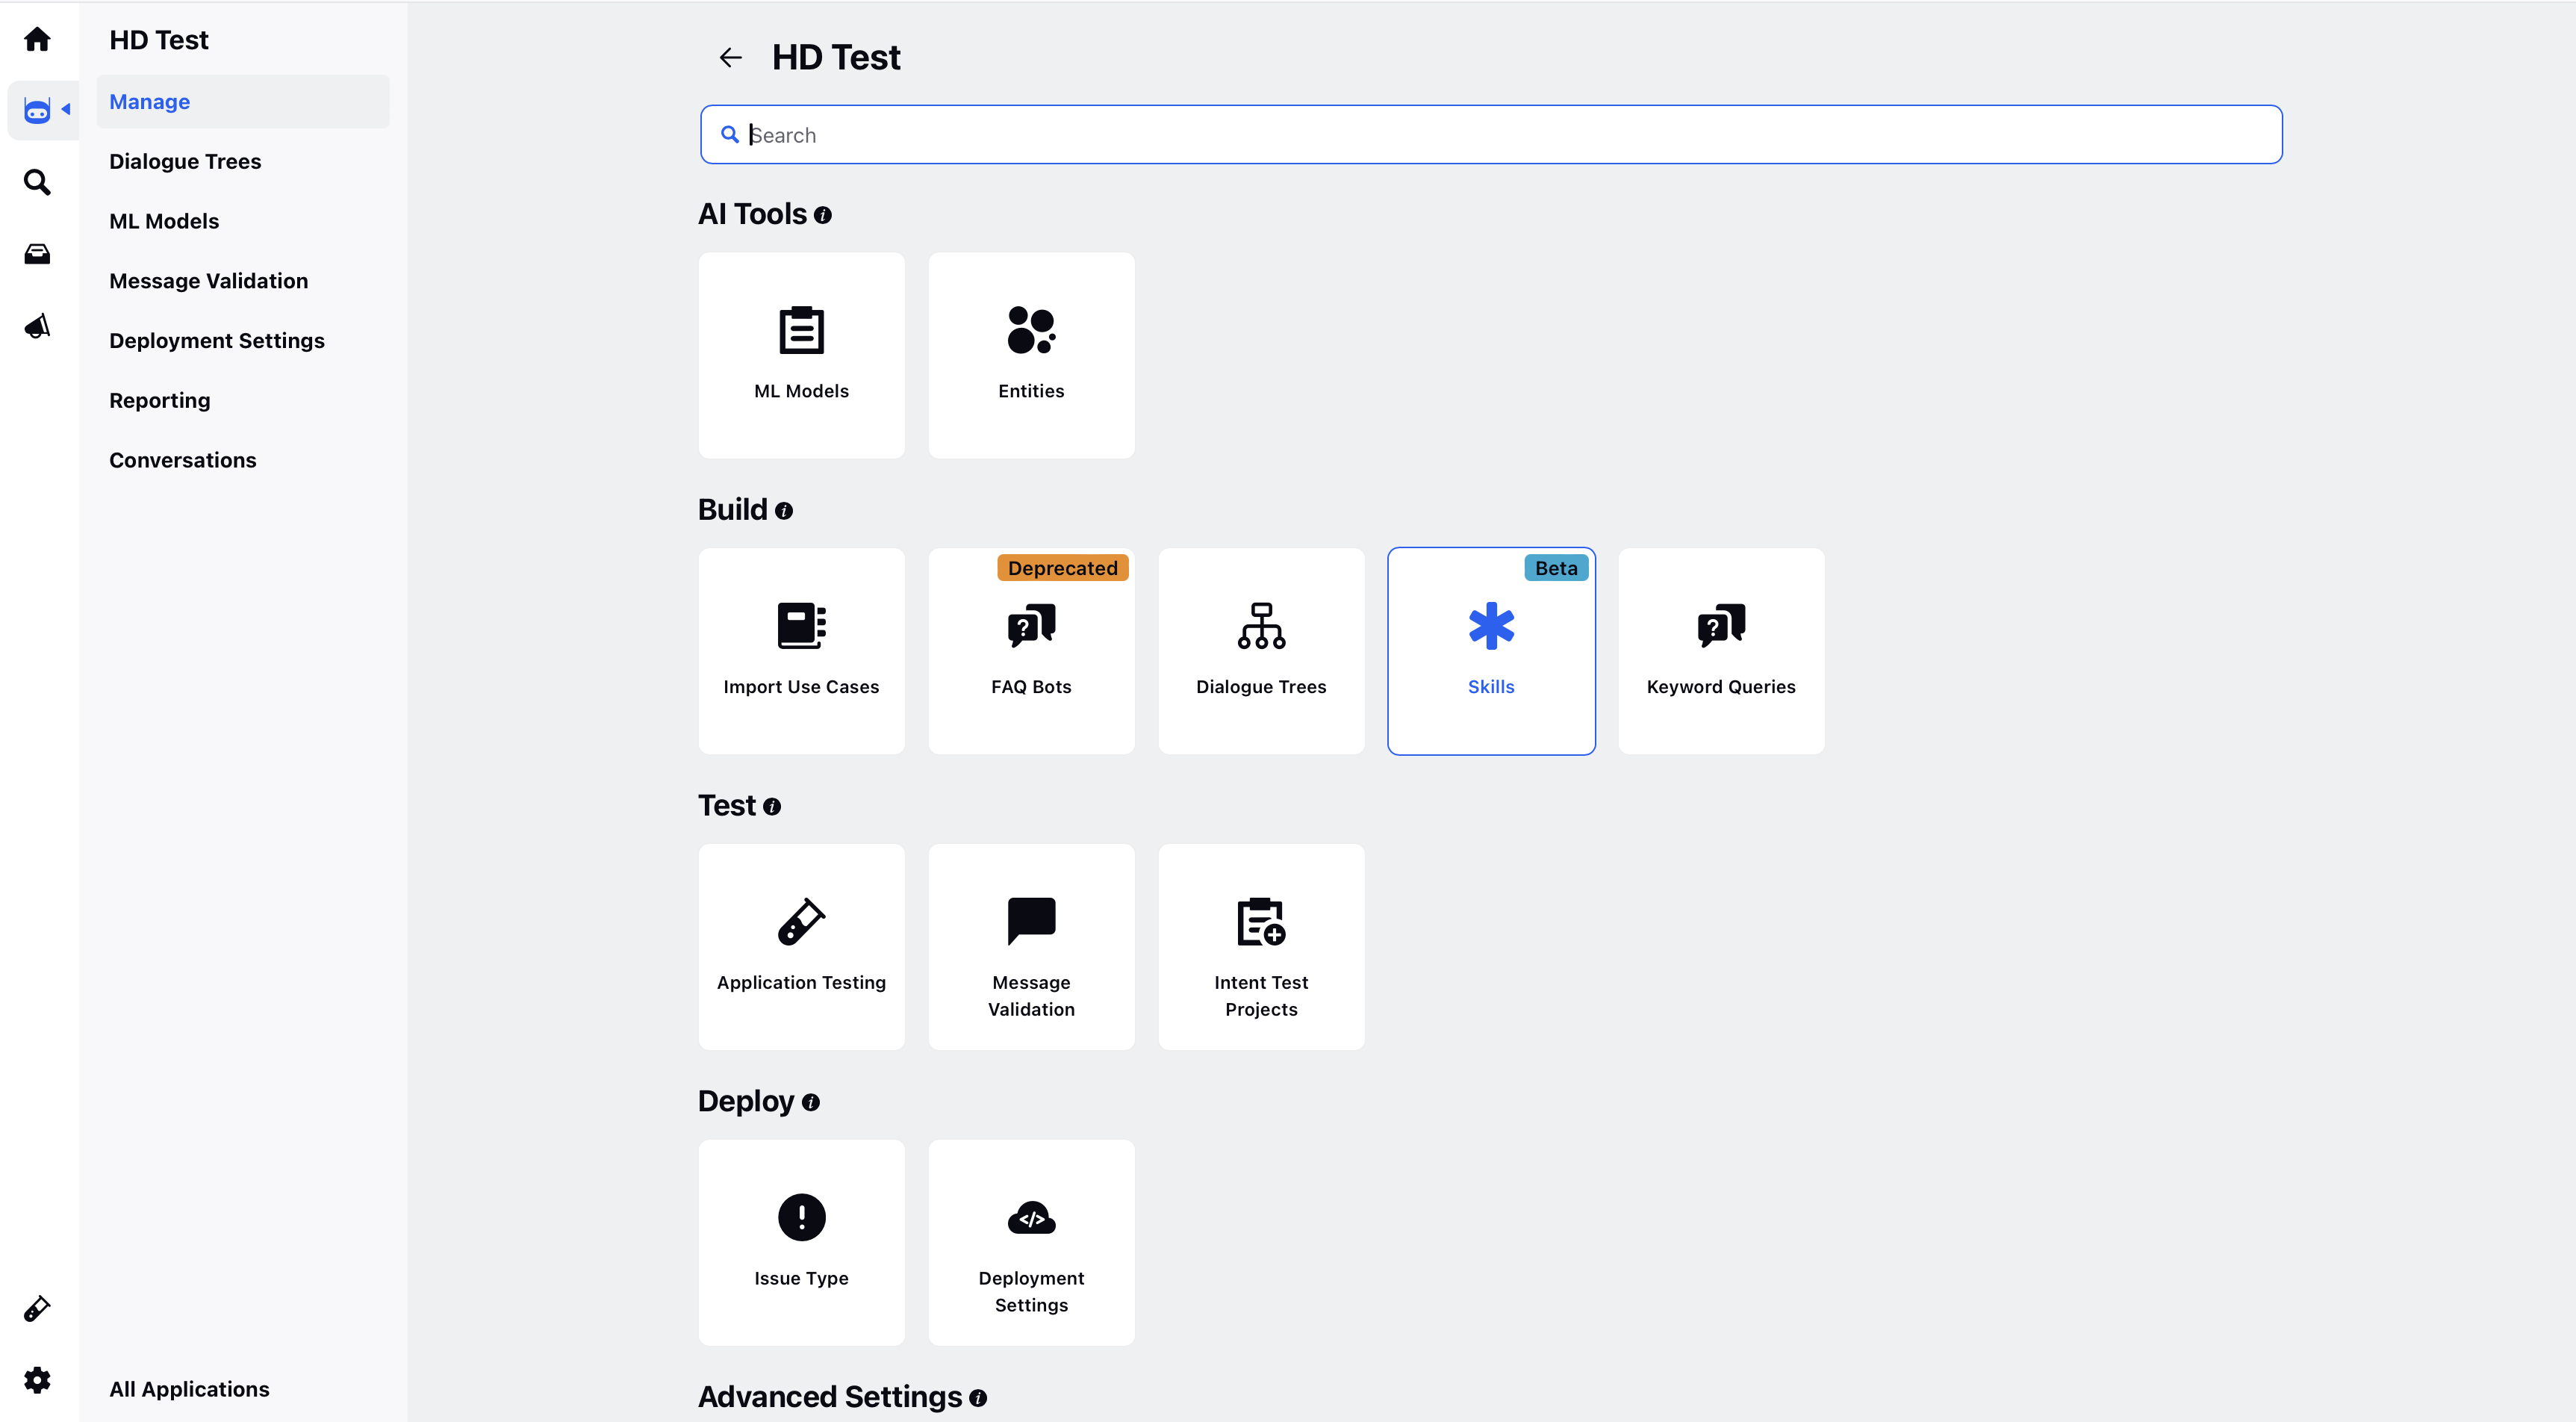Open the Skills card asterisk icon
This screenshot has height=1422, width=2576.
(x=1491, y=626)
